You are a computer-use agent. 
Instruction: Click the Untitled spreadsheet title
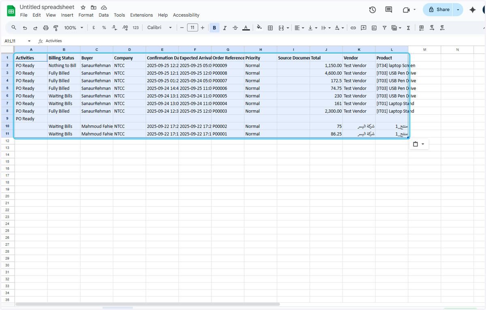[47, 7]
